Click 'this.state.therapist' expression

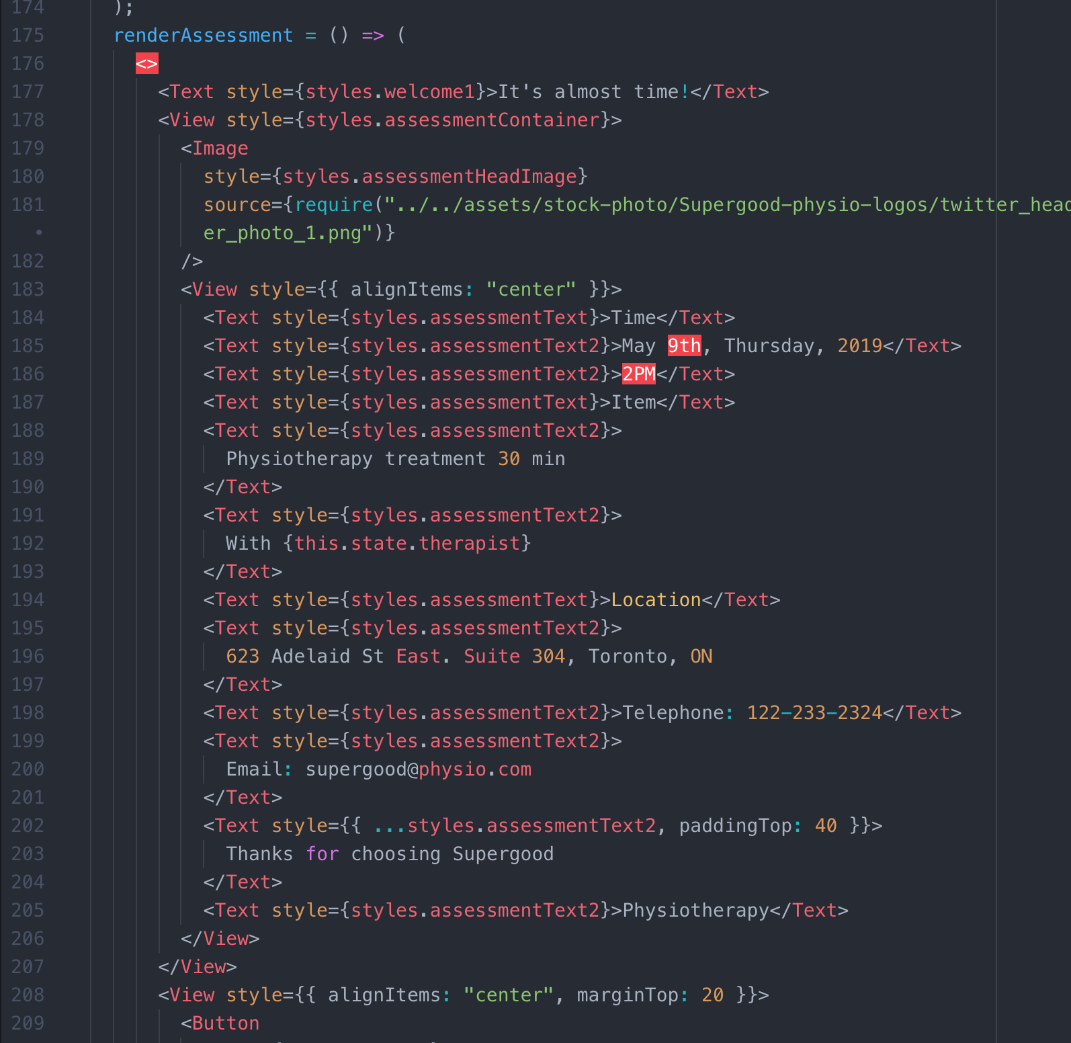pyautogui.click(x=407, y=544)
